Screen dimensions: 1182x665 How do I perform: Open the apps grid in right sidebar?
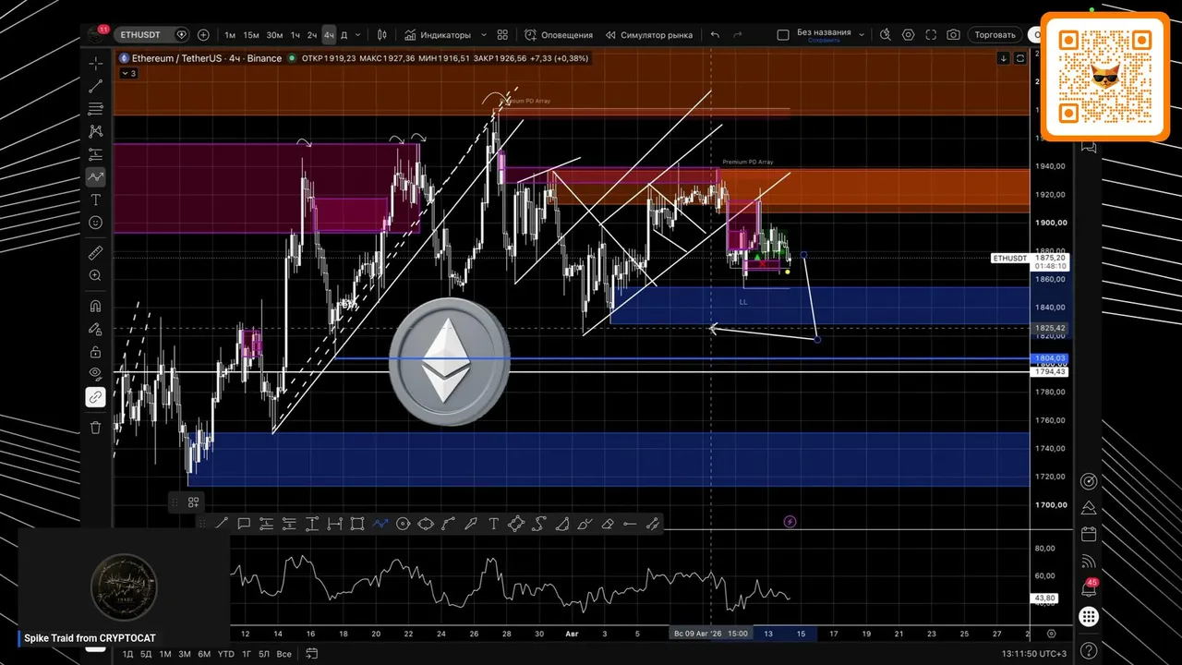pos(1089,616)
